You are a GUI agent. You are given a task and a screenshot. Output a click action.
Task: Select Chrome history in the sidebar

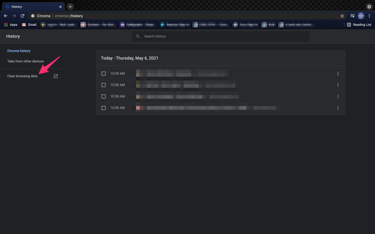tap(19, 51)
